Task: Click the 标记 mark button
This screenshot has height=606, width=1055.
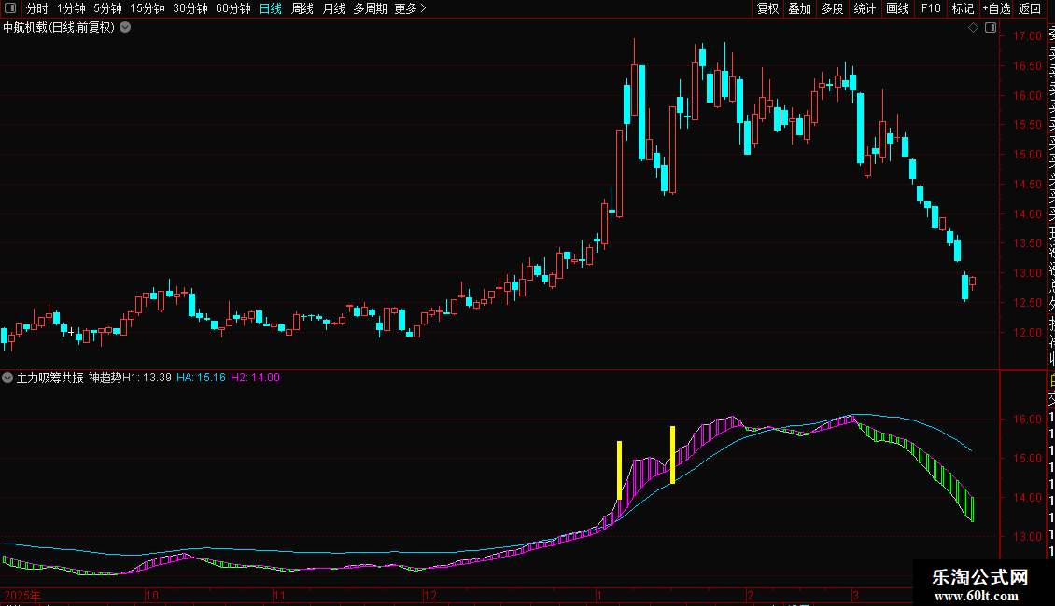Action: 963,8
